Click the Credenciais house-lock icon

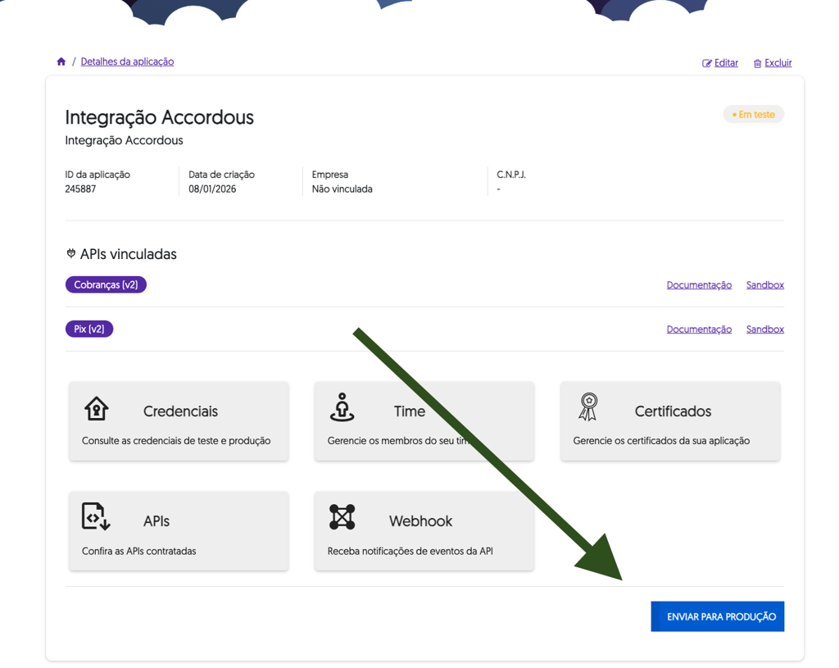coord(97,408)
